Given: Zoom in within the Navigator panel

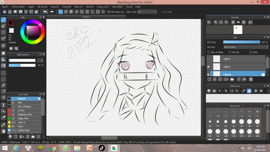Looking at the screenshot, I should 215,22.
